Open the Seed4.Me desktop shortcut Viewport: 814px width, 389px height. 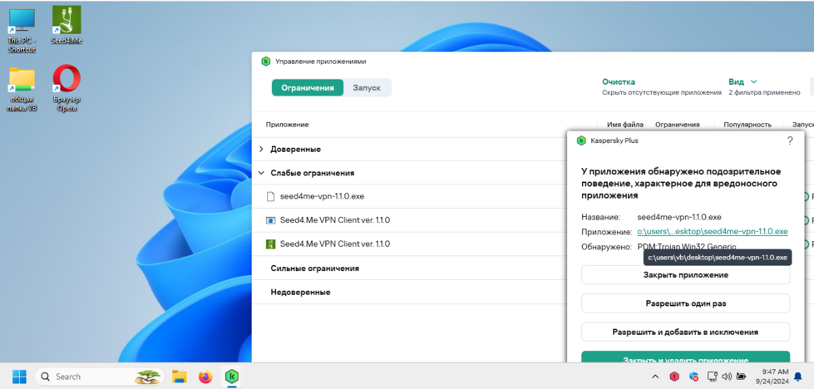click(66, 25)
